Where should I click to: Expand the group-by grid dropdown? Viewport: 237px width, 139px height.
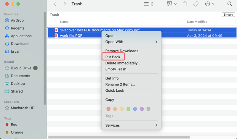[172, 4]
